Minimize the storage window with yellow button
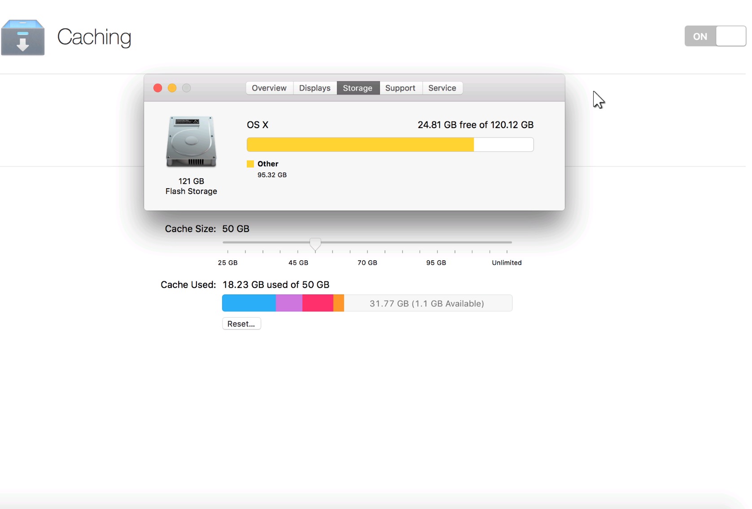Image resolution: width=752 pixels, height=509 pixels. [x=172, y=88]
